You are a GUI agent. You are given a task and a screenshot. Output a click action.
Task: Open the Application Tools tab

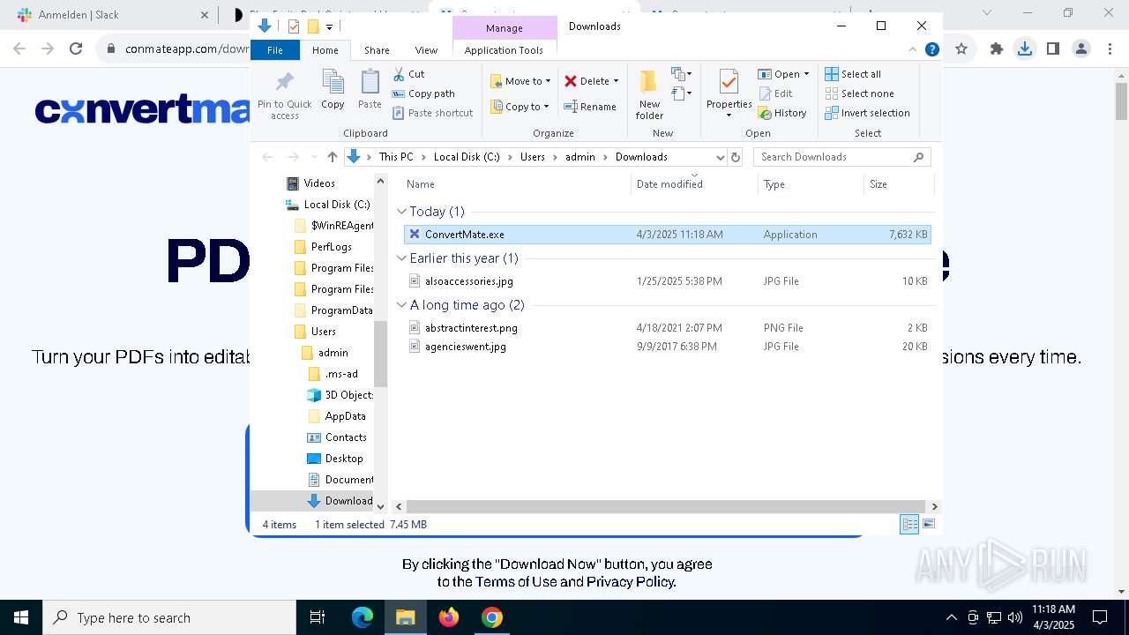504,50
